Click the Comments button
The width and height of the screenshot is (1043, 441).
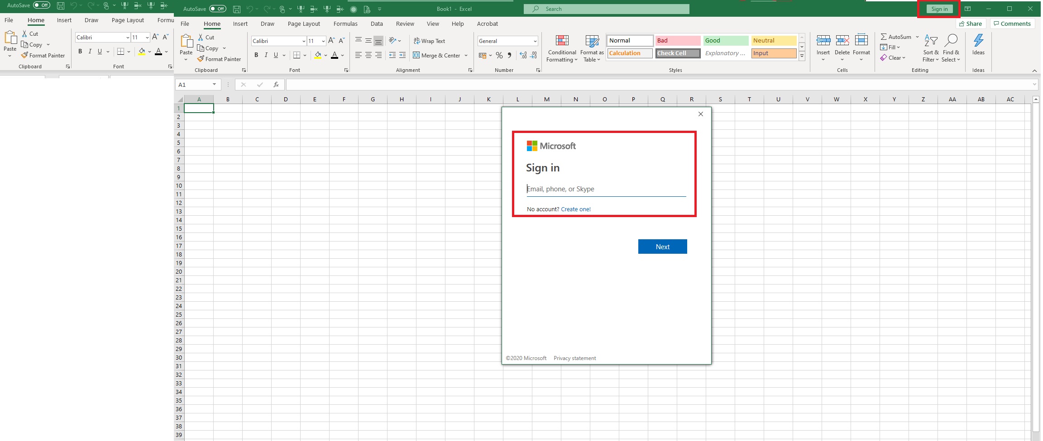tap(1012, 24)
